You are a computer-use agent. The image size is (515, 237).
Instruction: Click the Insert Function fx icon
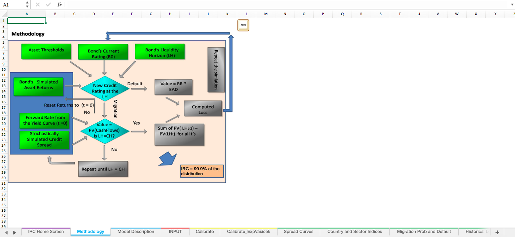click(60, 5)
